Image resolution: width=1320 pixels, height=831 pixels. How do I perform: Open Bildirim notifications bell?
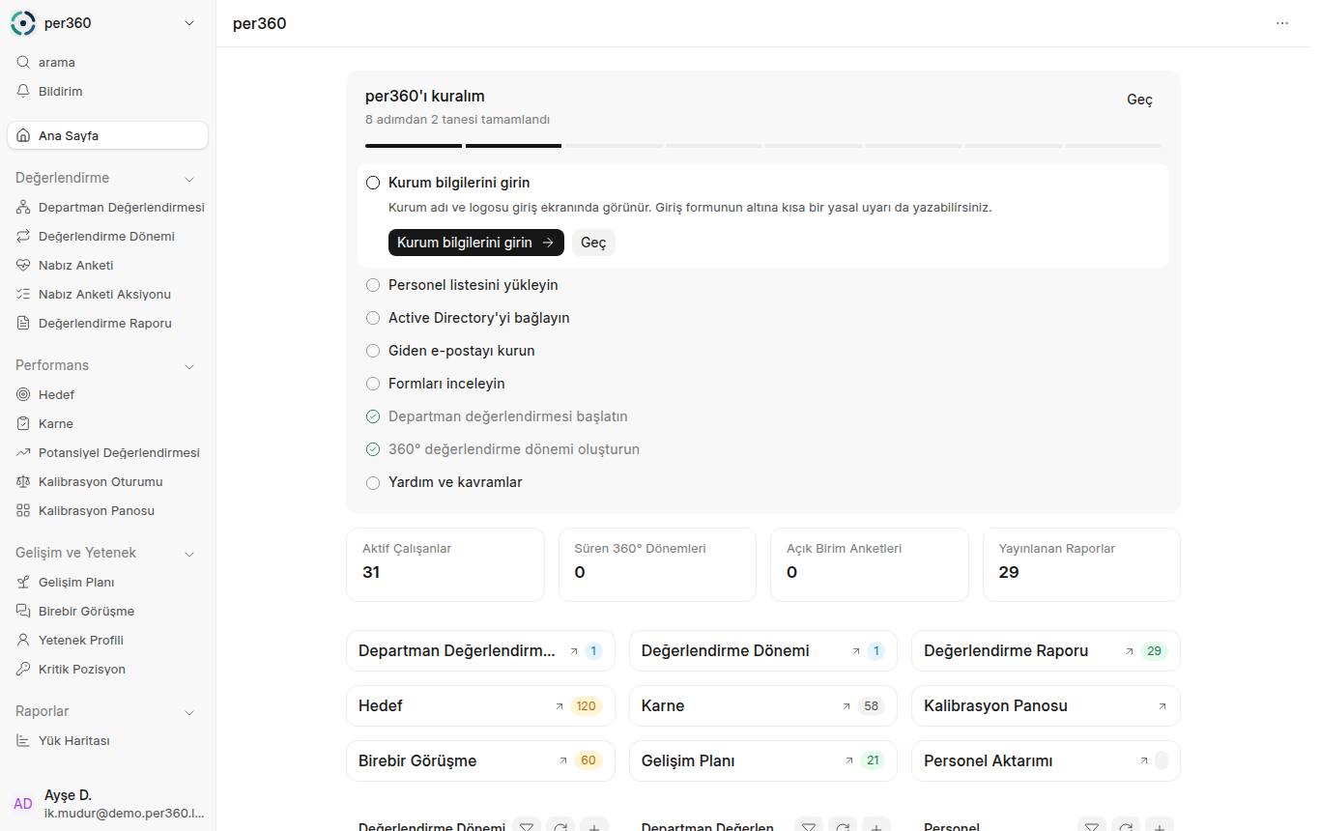[x=24, y=92]
